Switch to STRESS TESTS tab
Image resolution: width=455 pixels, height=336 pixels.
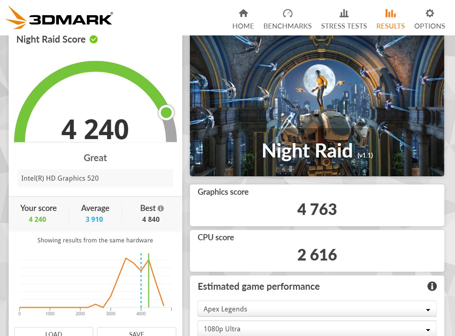click(x=344, y=20)
